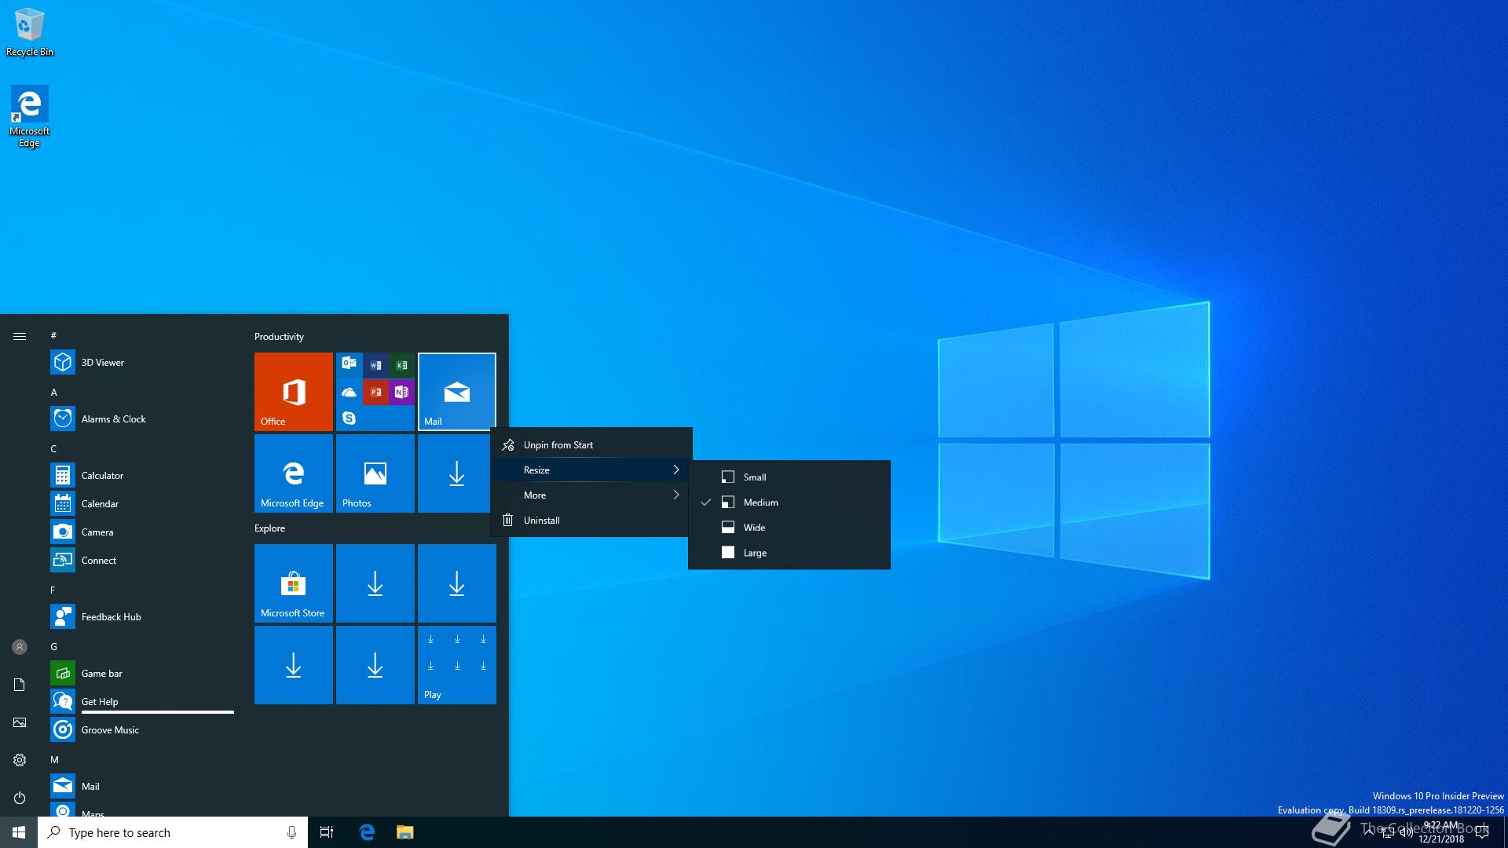
Task: Select Medium tile size
Action: click(789, 502)
